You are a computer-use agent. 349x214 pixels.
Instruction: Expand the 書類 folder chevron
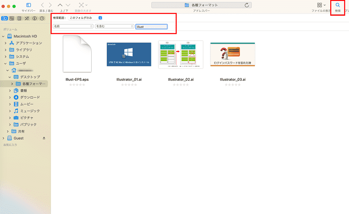coord(10,91)
